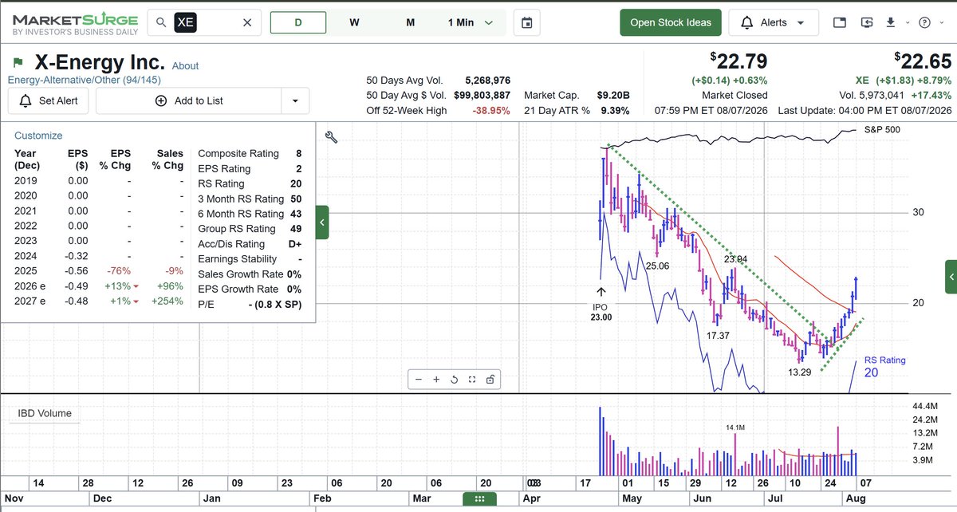957x512 pixels.
Task: Switch chart to Monthly (M) timeframe
Action: point(411,22)
